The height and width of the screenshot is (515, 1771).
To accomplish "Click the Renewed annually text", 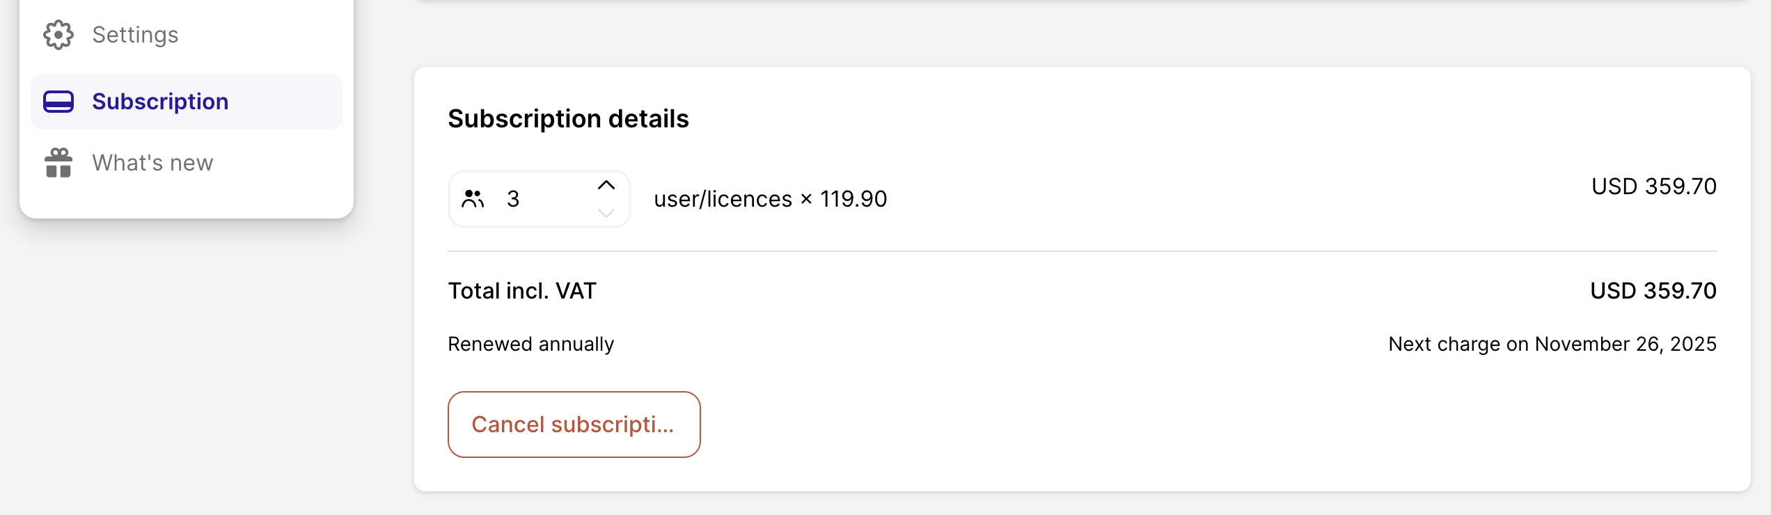I will (x=530, y=344).
